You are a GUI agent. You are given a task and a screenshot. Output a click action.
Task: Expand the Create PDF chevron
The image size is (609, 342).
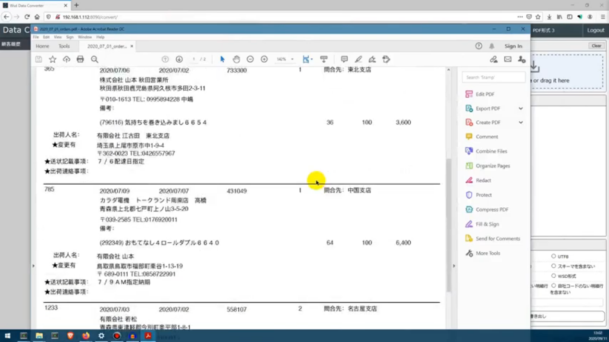click(521, 122)
